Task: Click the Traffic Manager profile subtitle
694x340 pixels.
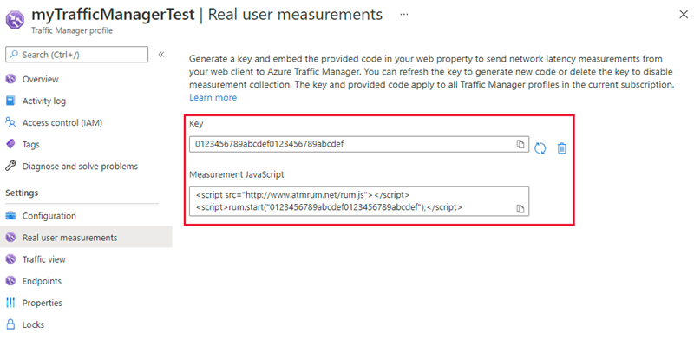Action: pos(72,31)
